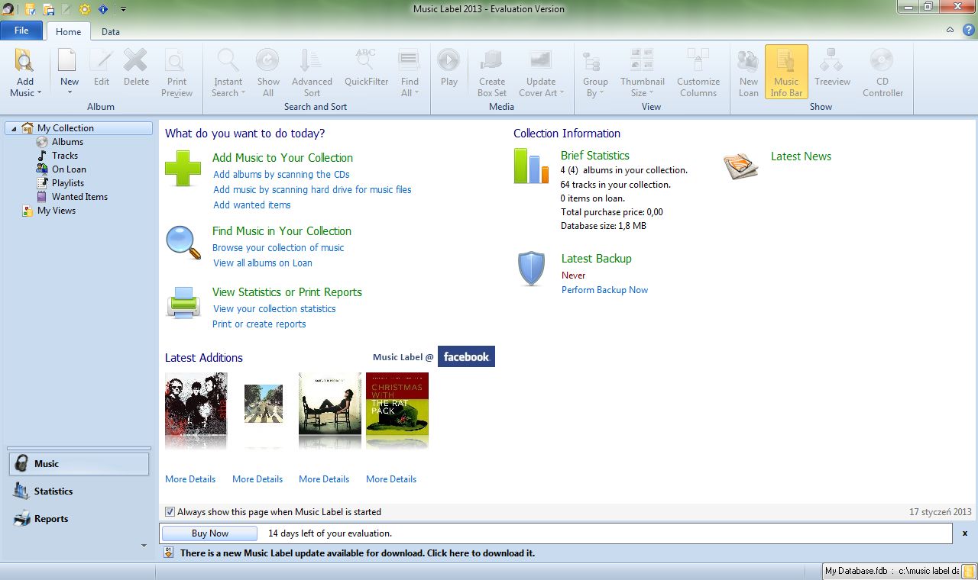Click the Edit album icon

[102, 60]
